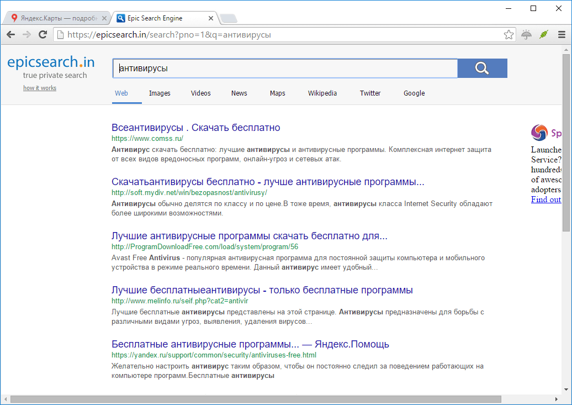Viewport: 572px width, 405px height.
Task: Click the search magnifying glass button
Action: tap(481, 67)
